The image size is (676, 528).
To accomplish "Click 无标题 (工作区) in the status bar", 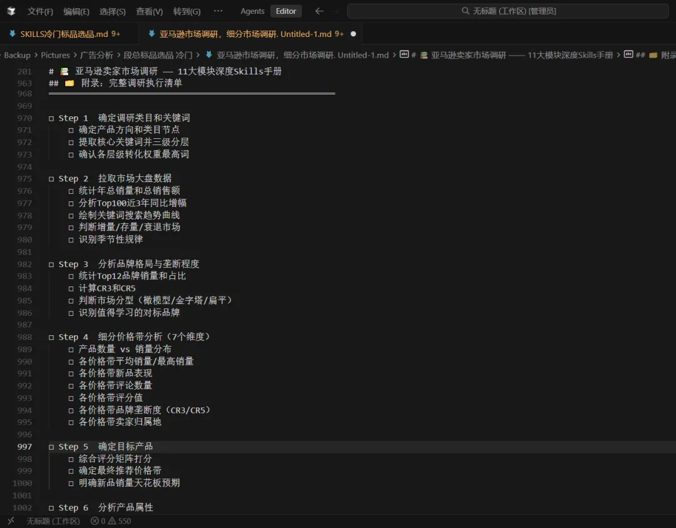I will point(53,521).
